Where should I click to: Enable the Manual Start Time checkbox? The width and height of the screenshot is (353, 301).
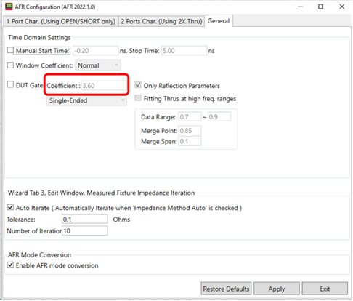(x=10, y=50)
